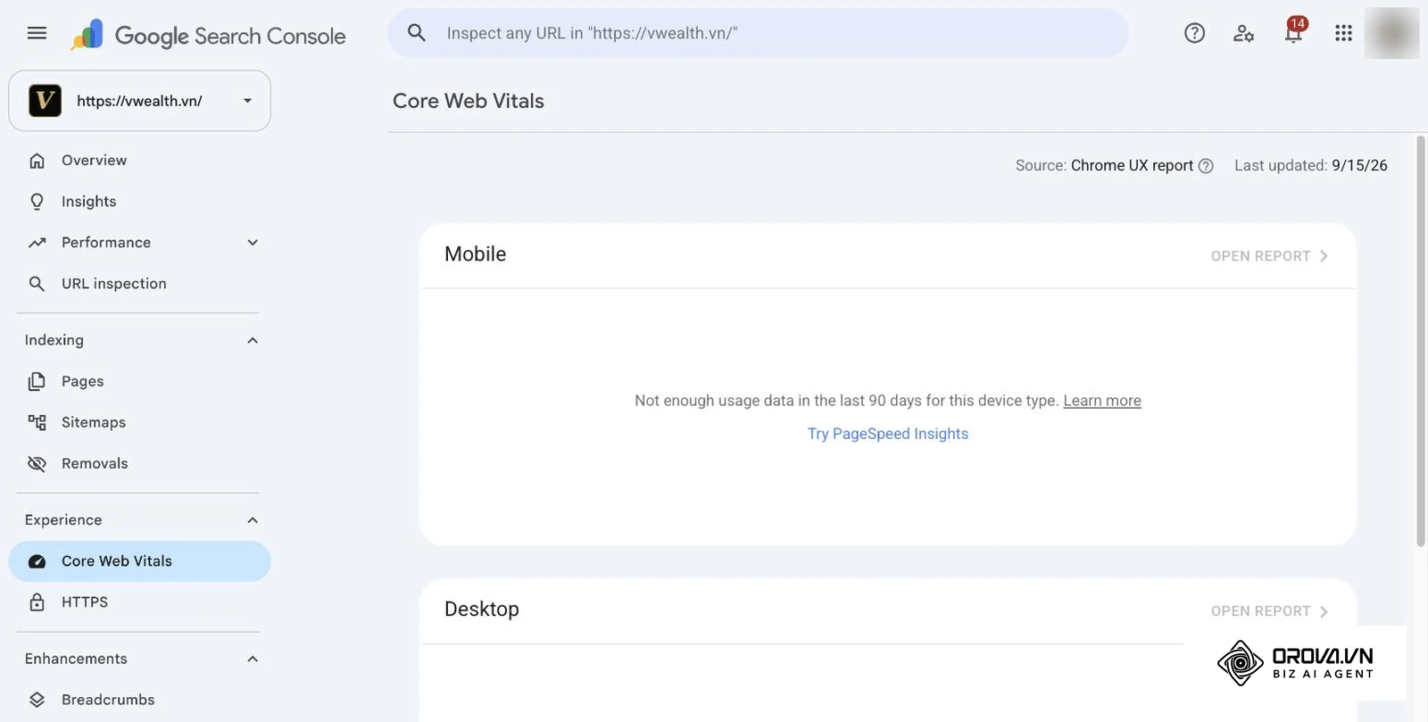Click the Enhancements section header
The image size is (1428, 722).
pyautogui.click(x=76, y=659)
